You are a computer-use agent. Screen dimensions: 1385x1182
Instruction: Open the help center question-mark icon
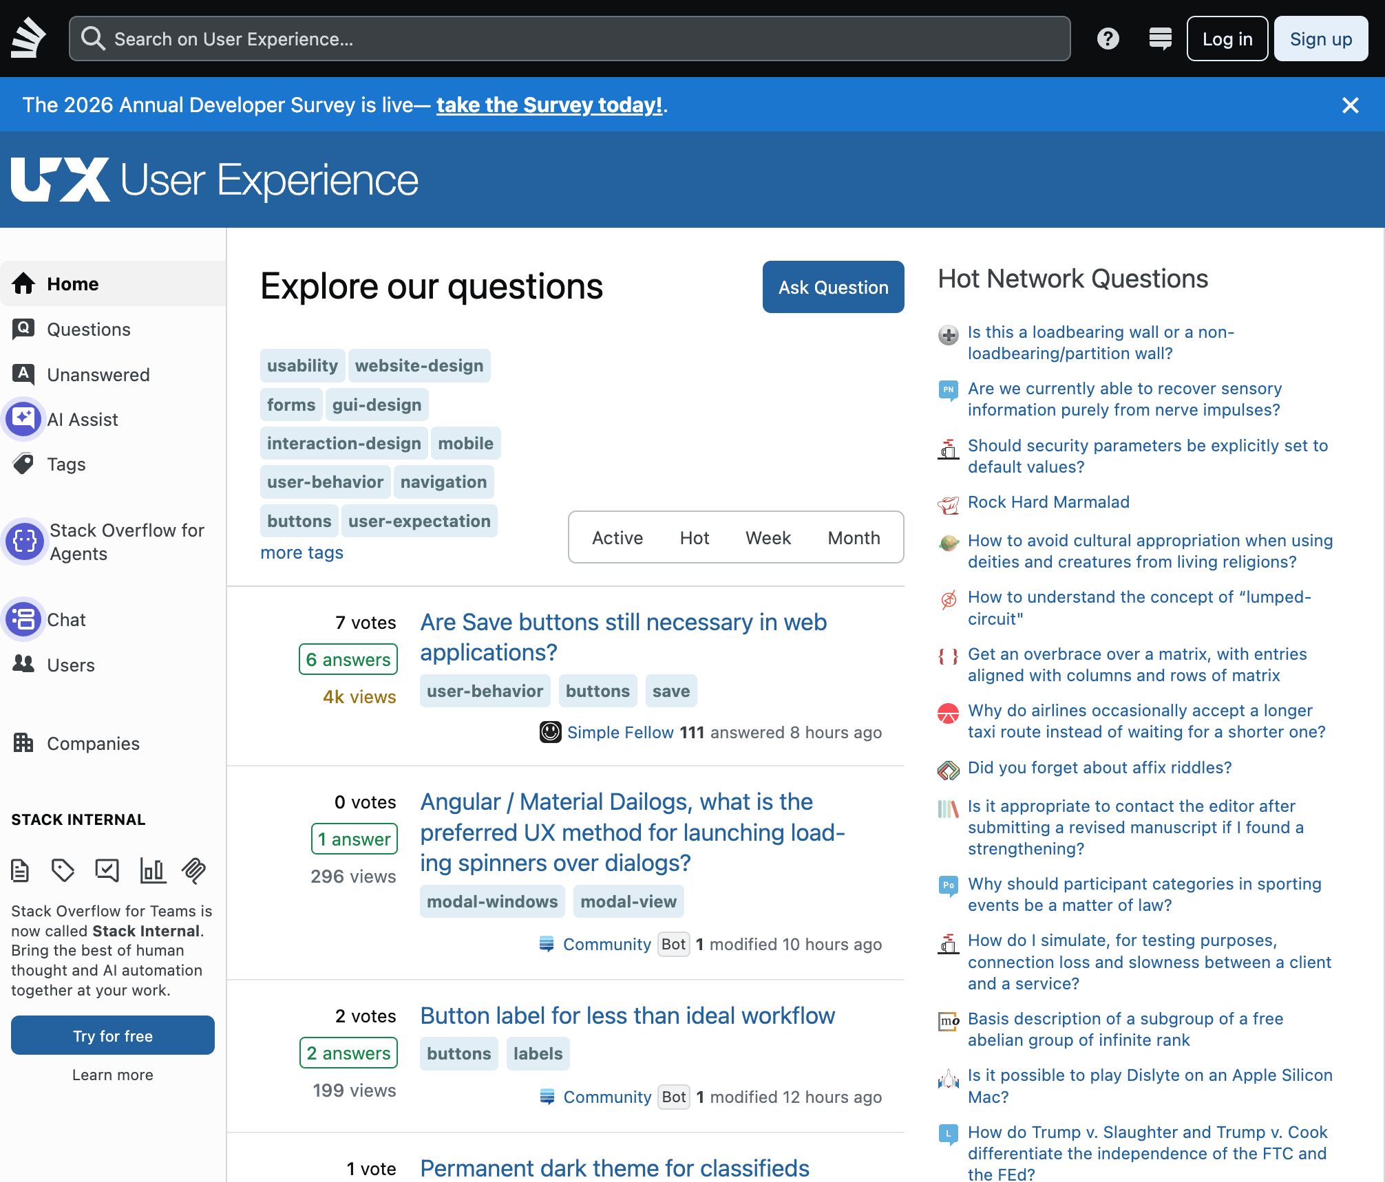coord(1108,39)
